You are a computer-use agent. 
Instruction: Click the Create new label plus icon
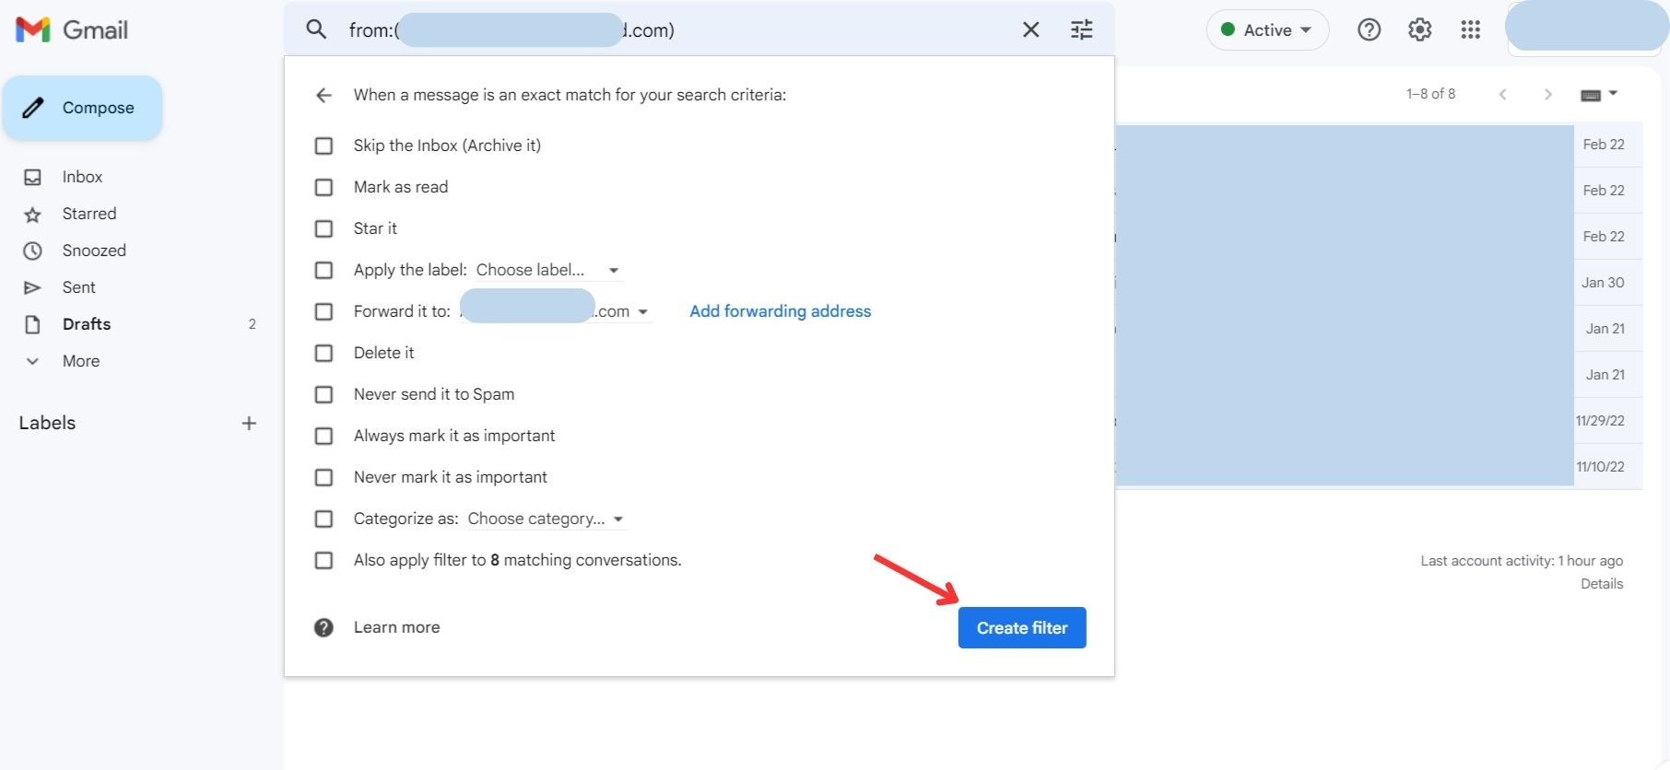pos(249,423)
